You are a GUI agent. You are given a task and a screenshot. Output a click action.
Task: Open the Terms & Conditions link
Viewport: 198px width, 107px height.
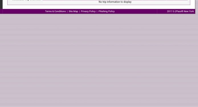click(55, 11)
